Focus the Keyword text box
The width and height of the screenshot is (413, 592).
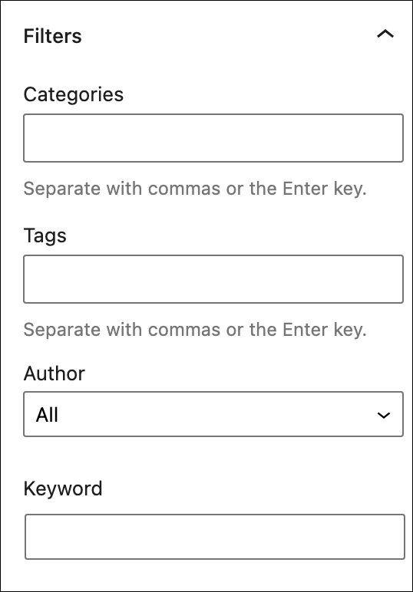click(215, 537)
